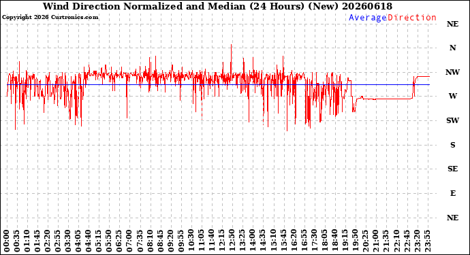Click the 09:20 time axis label
This screenshot has width=470, height=255.
(170, 241)
